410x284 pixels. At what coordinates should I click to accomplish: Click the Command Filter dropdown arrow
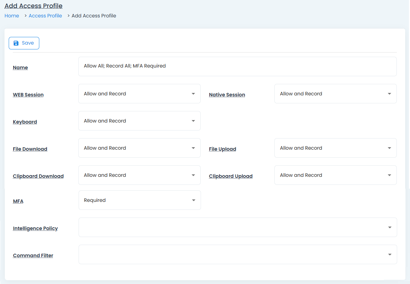389,254
